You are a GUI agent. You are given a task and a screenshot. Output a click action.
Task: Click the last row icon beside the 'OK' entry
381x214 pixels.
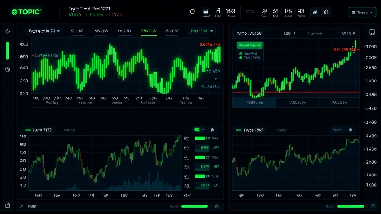pos(186,186)
